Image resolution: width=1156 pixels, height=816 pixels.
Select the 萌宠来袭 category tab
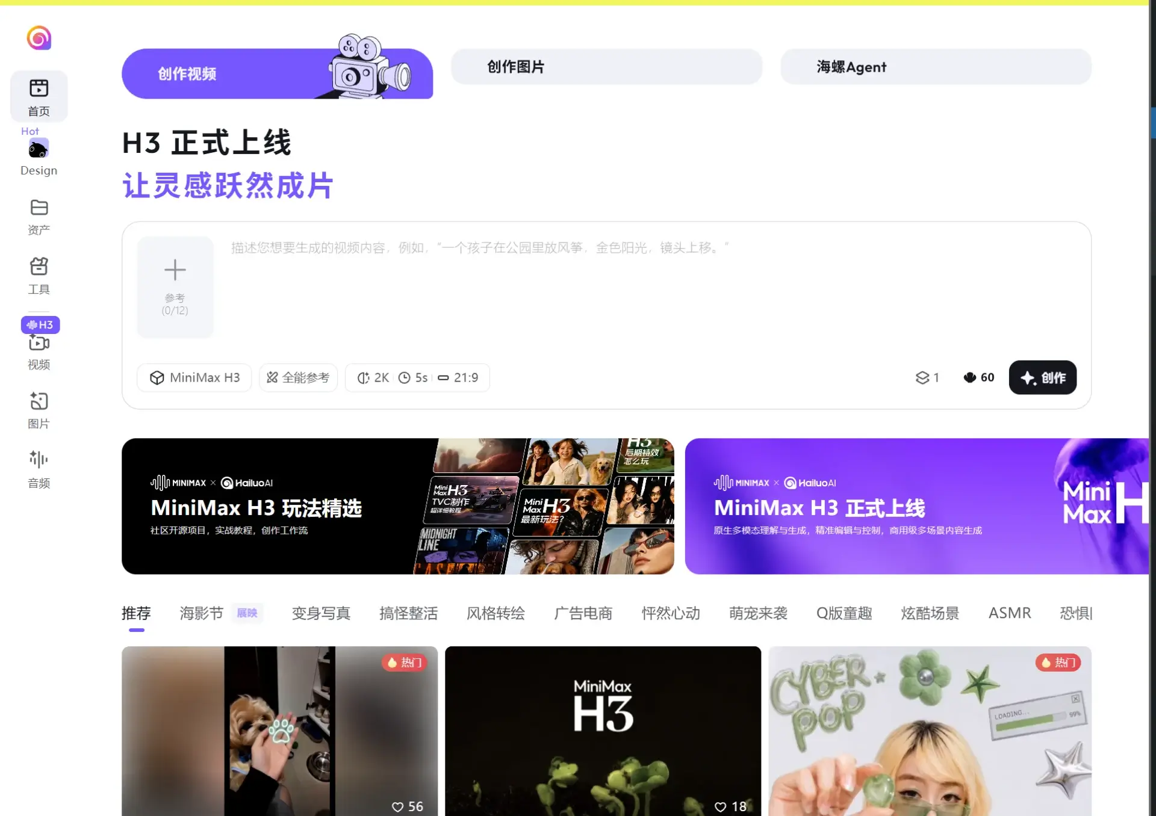758,613
